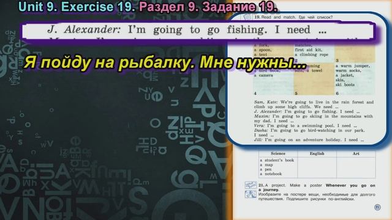Click "a notebook" in the Science column

click(x=271, y=174)
